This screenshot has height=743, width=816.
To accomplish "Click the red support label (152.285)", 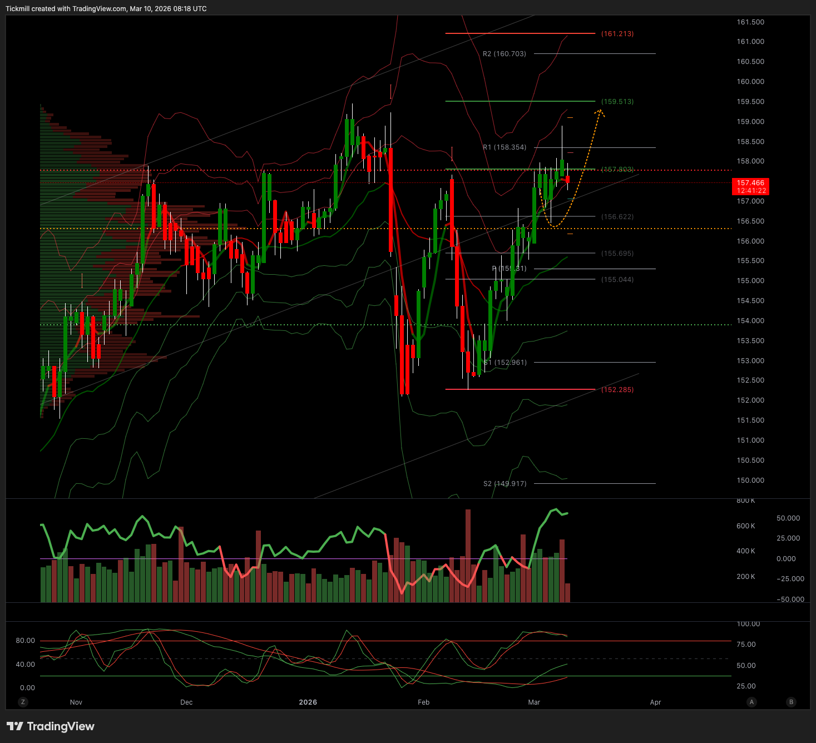I will tap(617, 390).
